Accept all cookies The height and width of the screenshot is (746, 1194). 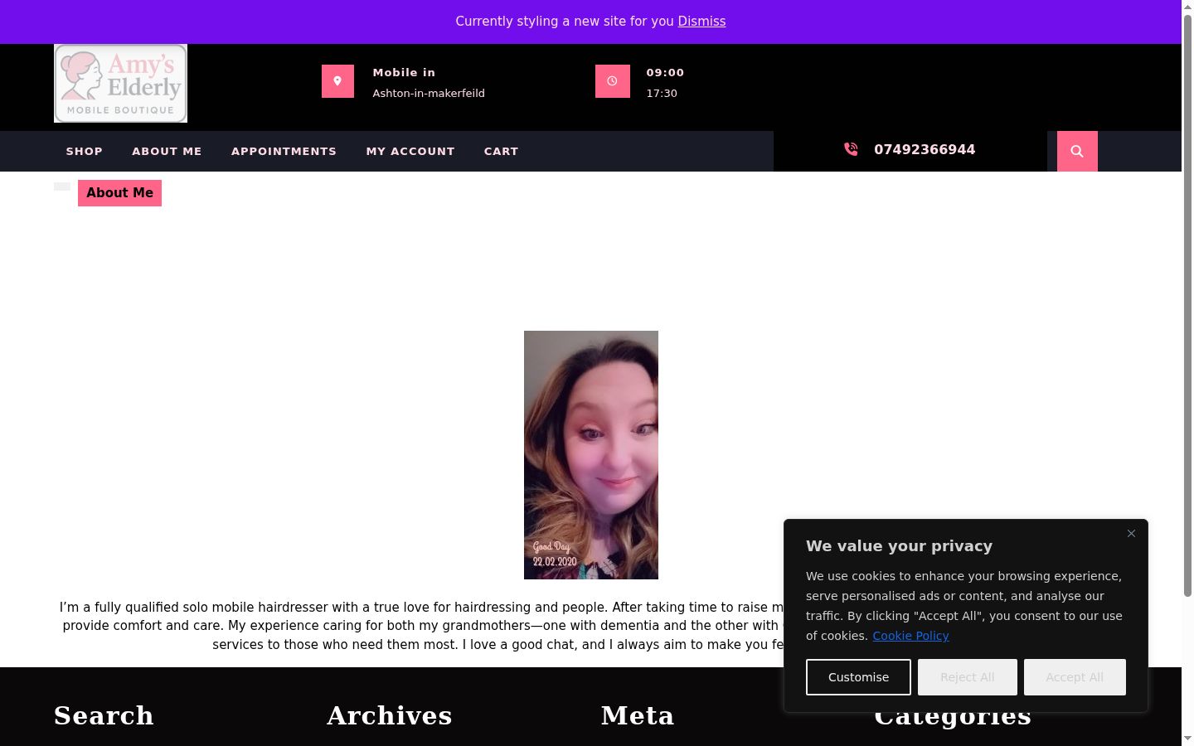[1075, 677]
